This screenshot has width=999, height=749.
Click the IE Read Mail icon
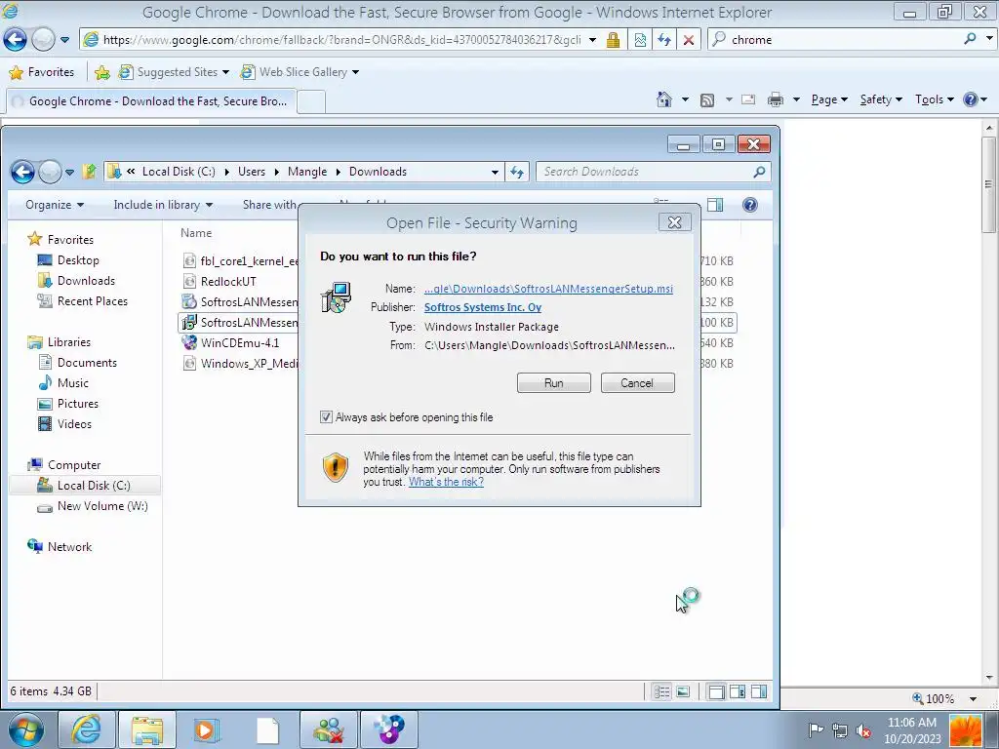[748, 99]
